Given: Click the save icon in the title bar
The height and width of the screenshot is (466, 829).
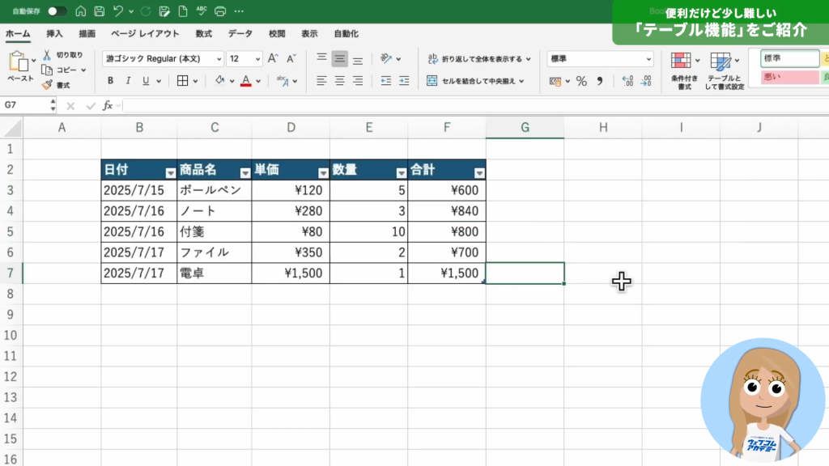Looking at the screenshot, I should pos(100,11).
